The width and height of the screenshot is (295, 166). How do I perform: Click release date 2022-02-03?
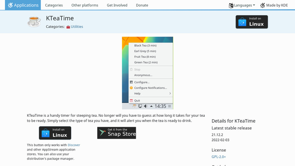pos(220,140)
